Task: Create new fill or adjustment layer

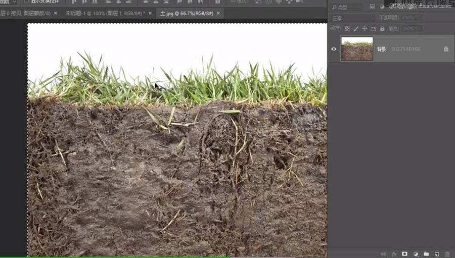Action: (416, 254)
